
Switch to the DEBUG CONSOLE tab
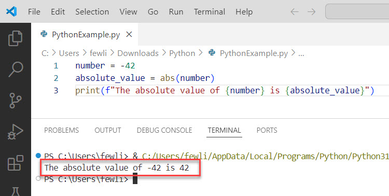pos(164,130)
